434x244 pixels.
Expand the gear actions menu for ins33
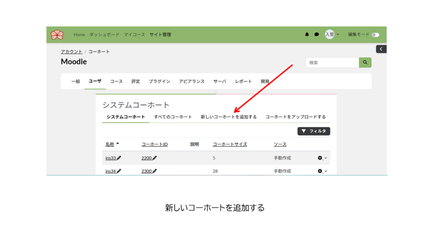[322, 158]
